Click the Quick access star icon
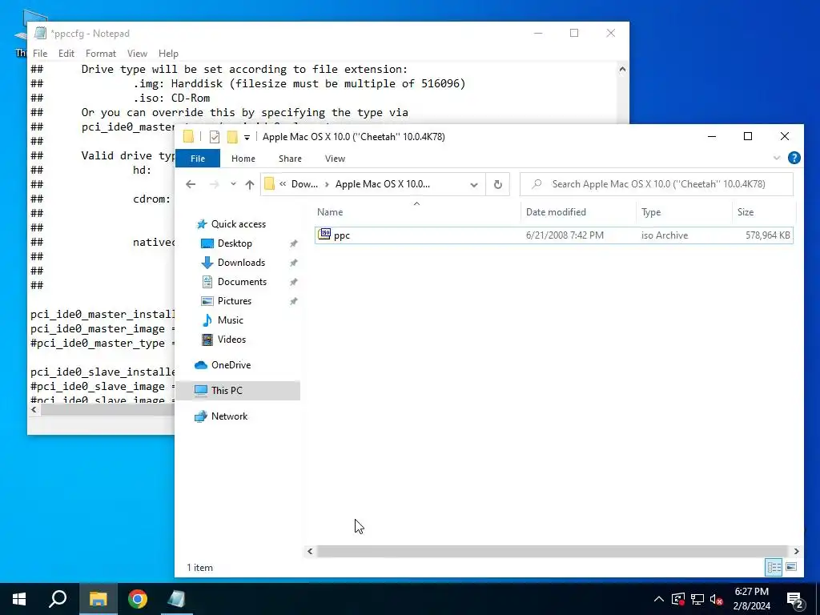Viewport: 820px width, 615px height. [x=201, y=224]
